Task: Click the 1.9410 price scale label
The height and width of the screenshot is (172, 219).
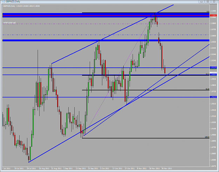Action: click(213, 110)
